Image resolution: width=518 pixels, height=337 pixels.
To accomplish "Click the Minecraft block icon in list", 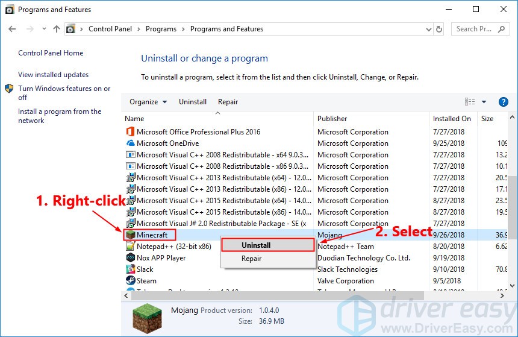I will point(130,235).
